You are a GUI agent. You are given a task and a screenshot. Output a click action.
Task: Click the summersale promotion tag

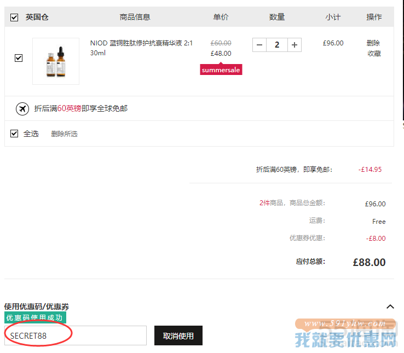click(221, 70)
